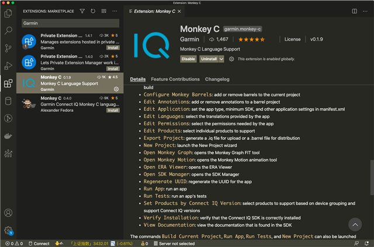Click the garmin.monkey-c identifier badge
This screenshot has width=374, height=247.
(x=243, y=29)
